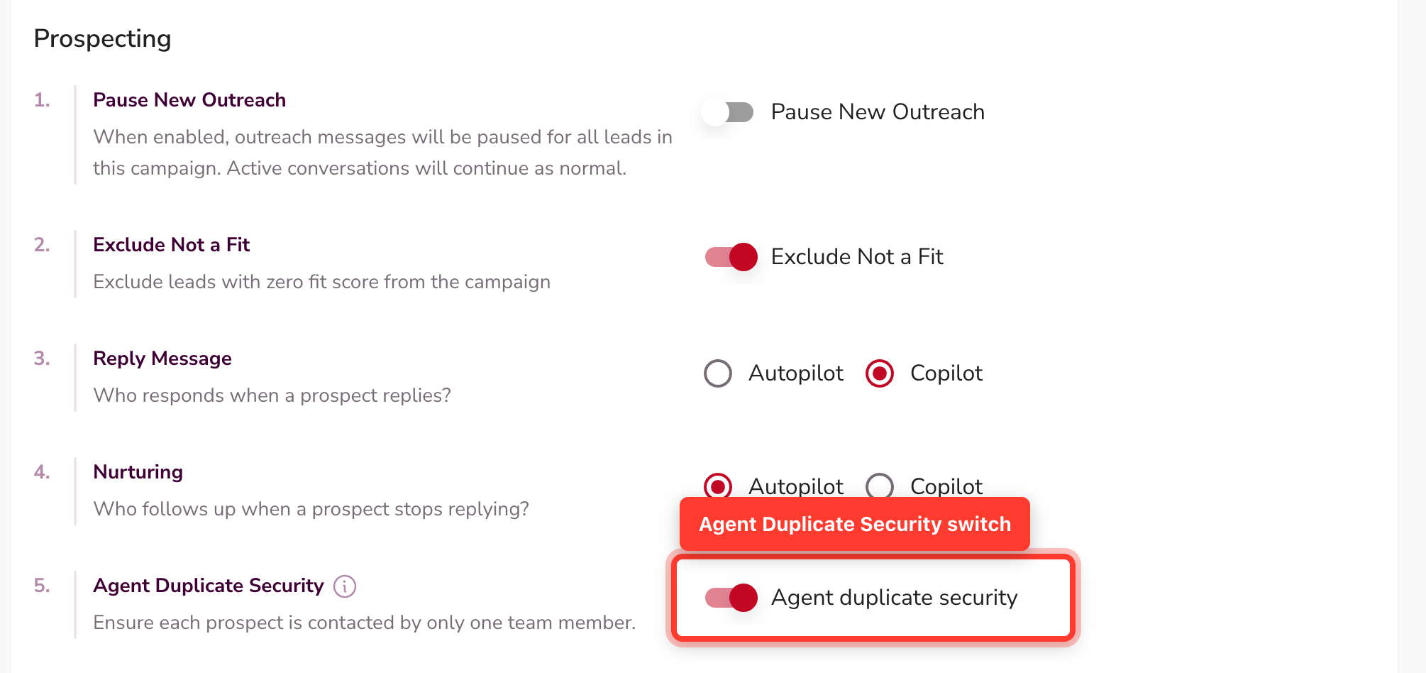
Task: Click the Reply Message heading
Action: click(x=162, y=359)
